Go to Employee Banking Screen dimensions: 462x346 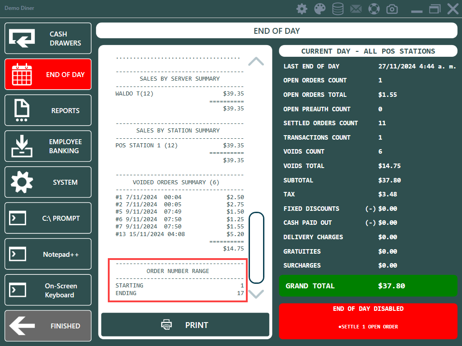coord(48,146)
